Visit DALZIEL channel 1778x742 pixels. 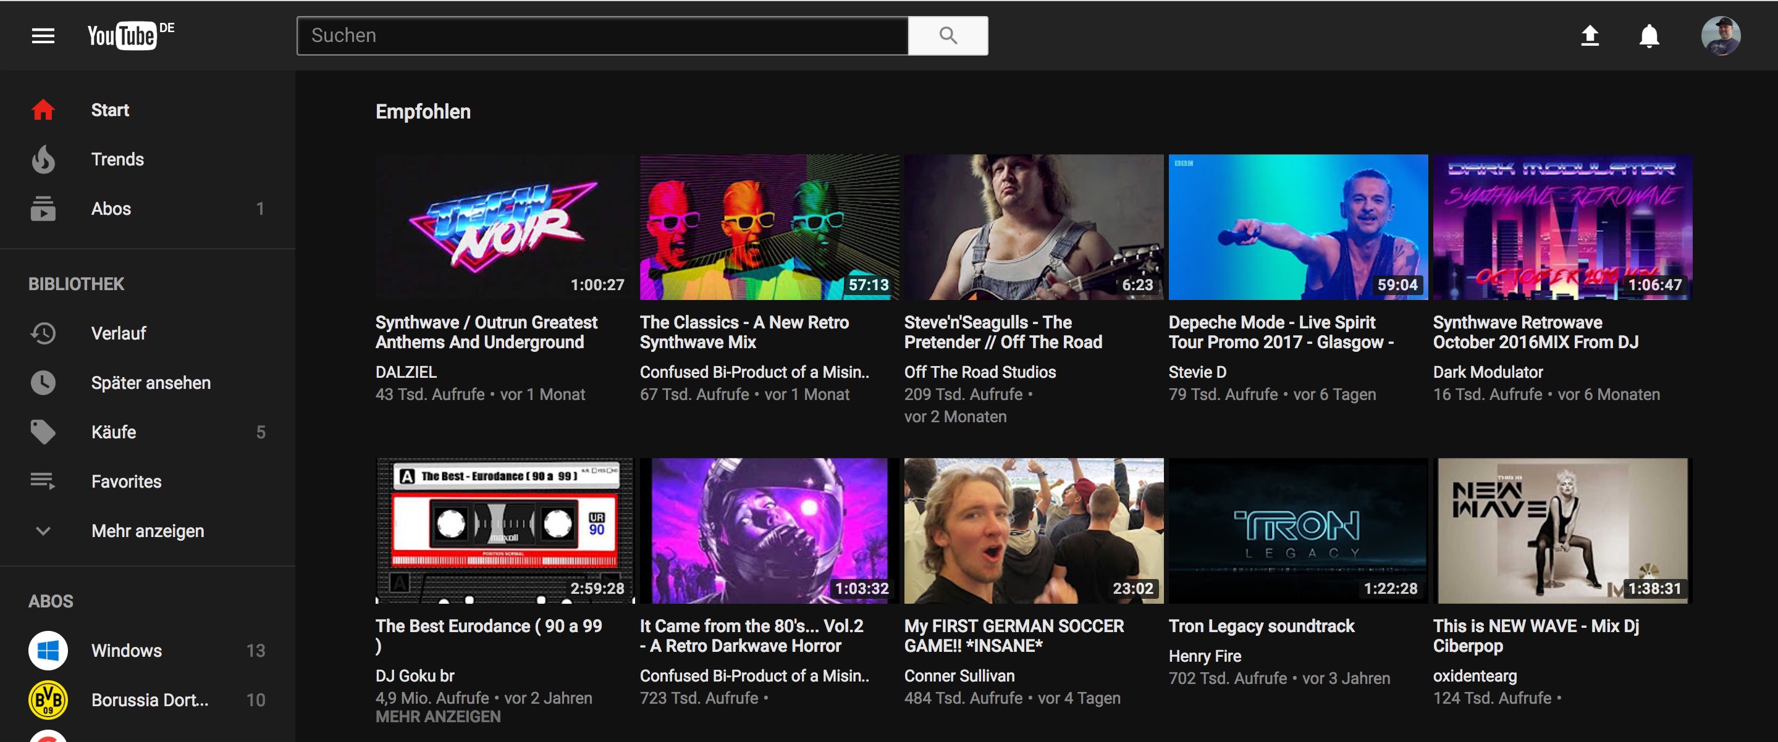coord(406,372)
